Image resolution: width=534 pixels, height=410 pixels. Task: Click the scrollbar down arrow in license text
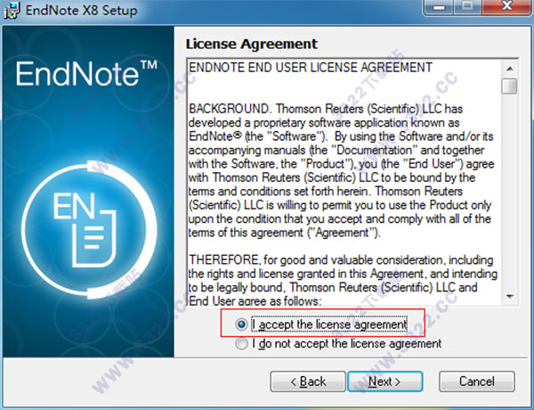(x=510, y=297)
